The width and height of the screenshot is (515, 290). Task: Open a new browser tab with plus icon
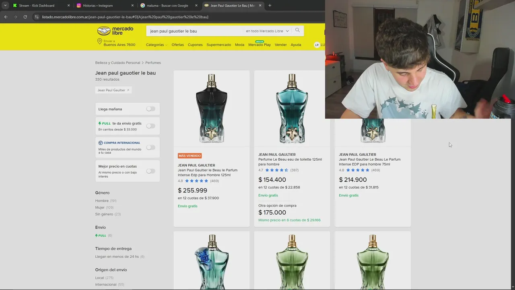tap(270, 6)
